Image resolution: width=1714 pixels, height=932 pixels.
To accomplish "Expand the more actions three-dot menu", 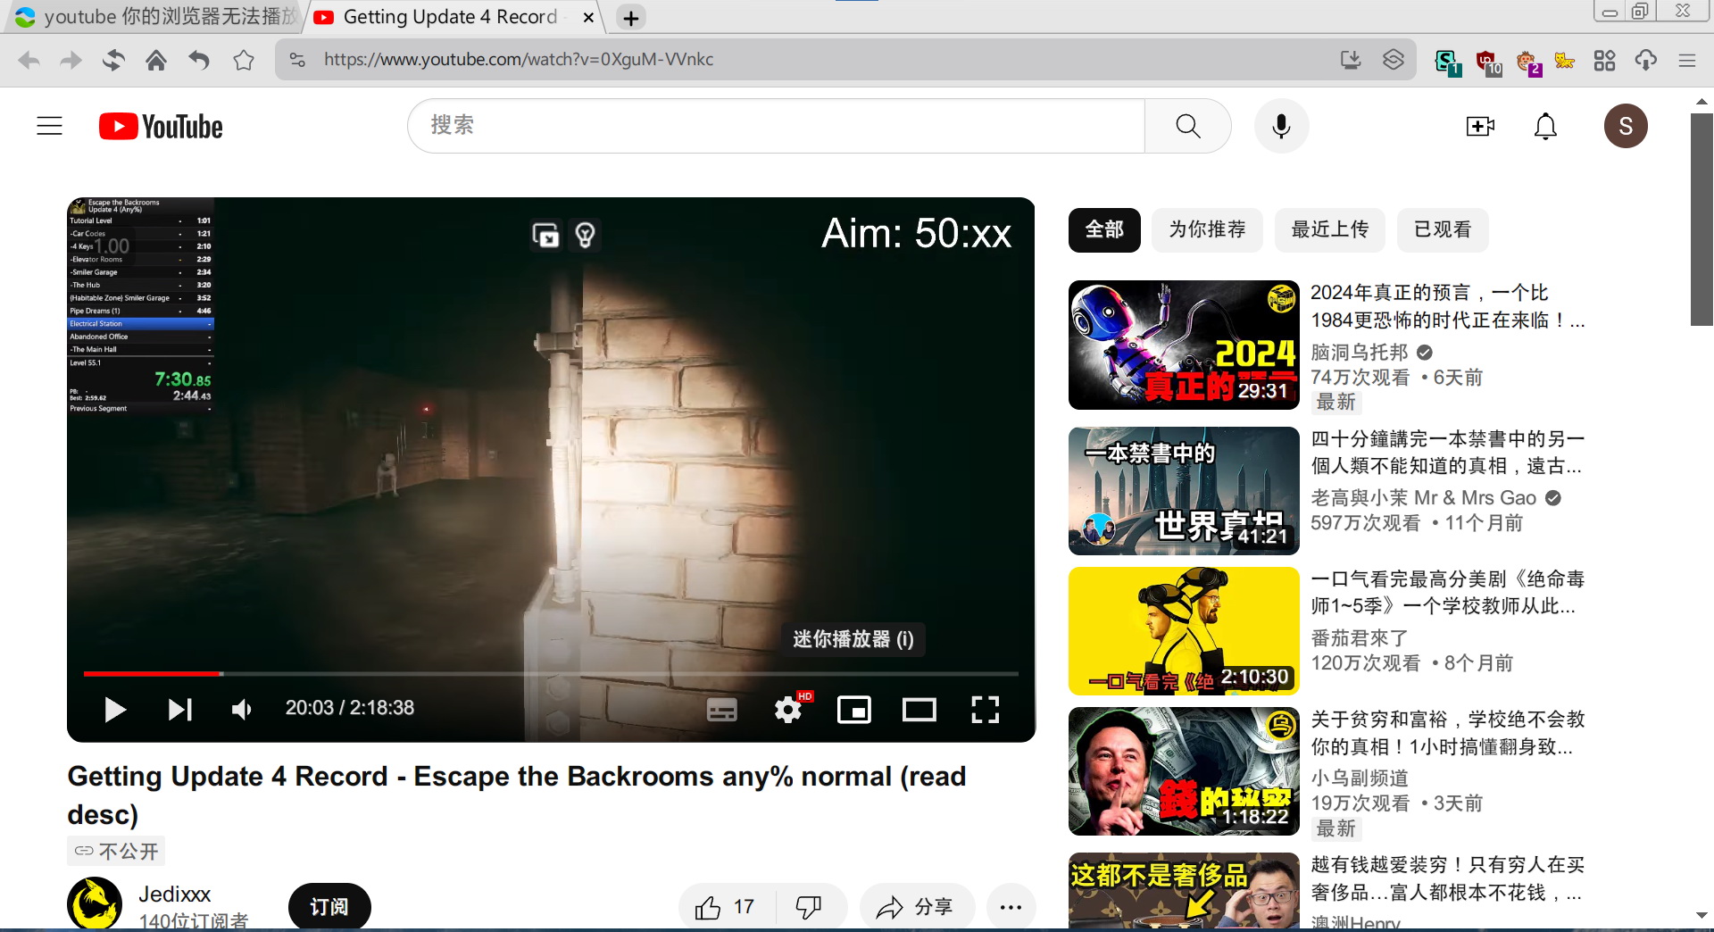I will (x=1011, y=907).
